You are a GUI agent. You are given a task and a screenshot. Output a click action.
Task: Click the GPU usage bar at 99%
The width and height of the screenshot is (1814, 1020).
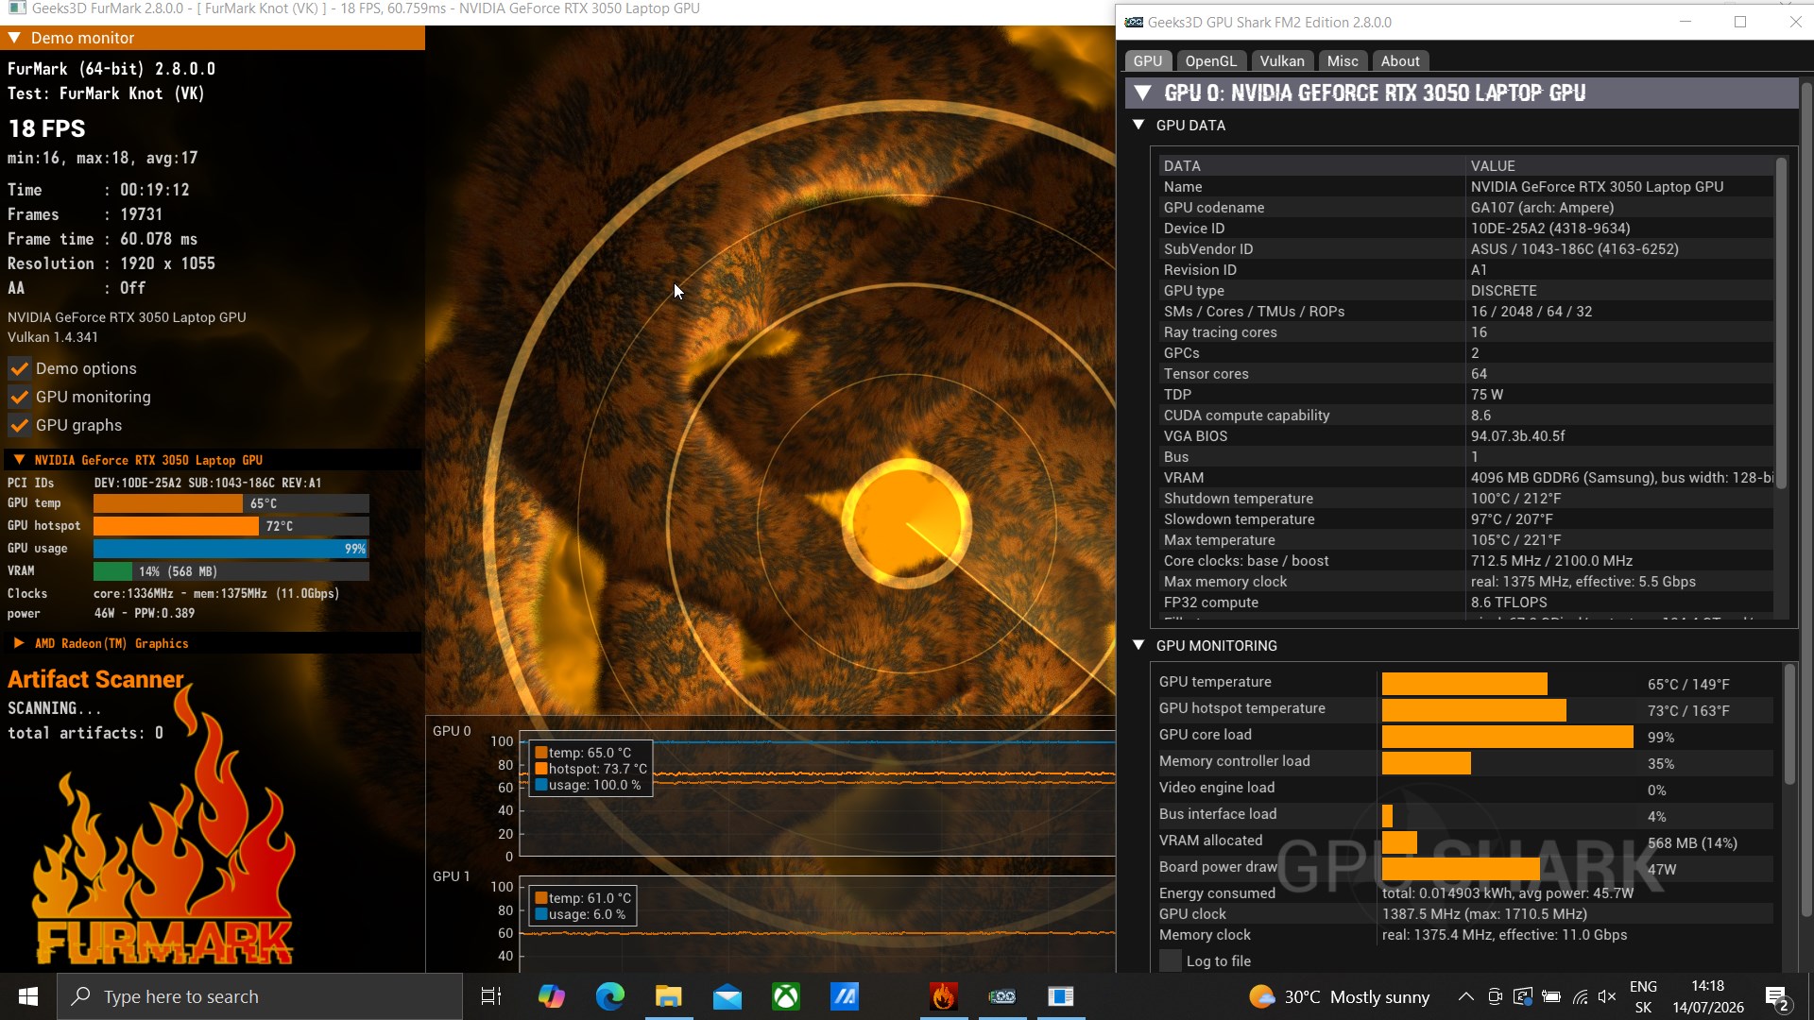click(x=231, y=549)
